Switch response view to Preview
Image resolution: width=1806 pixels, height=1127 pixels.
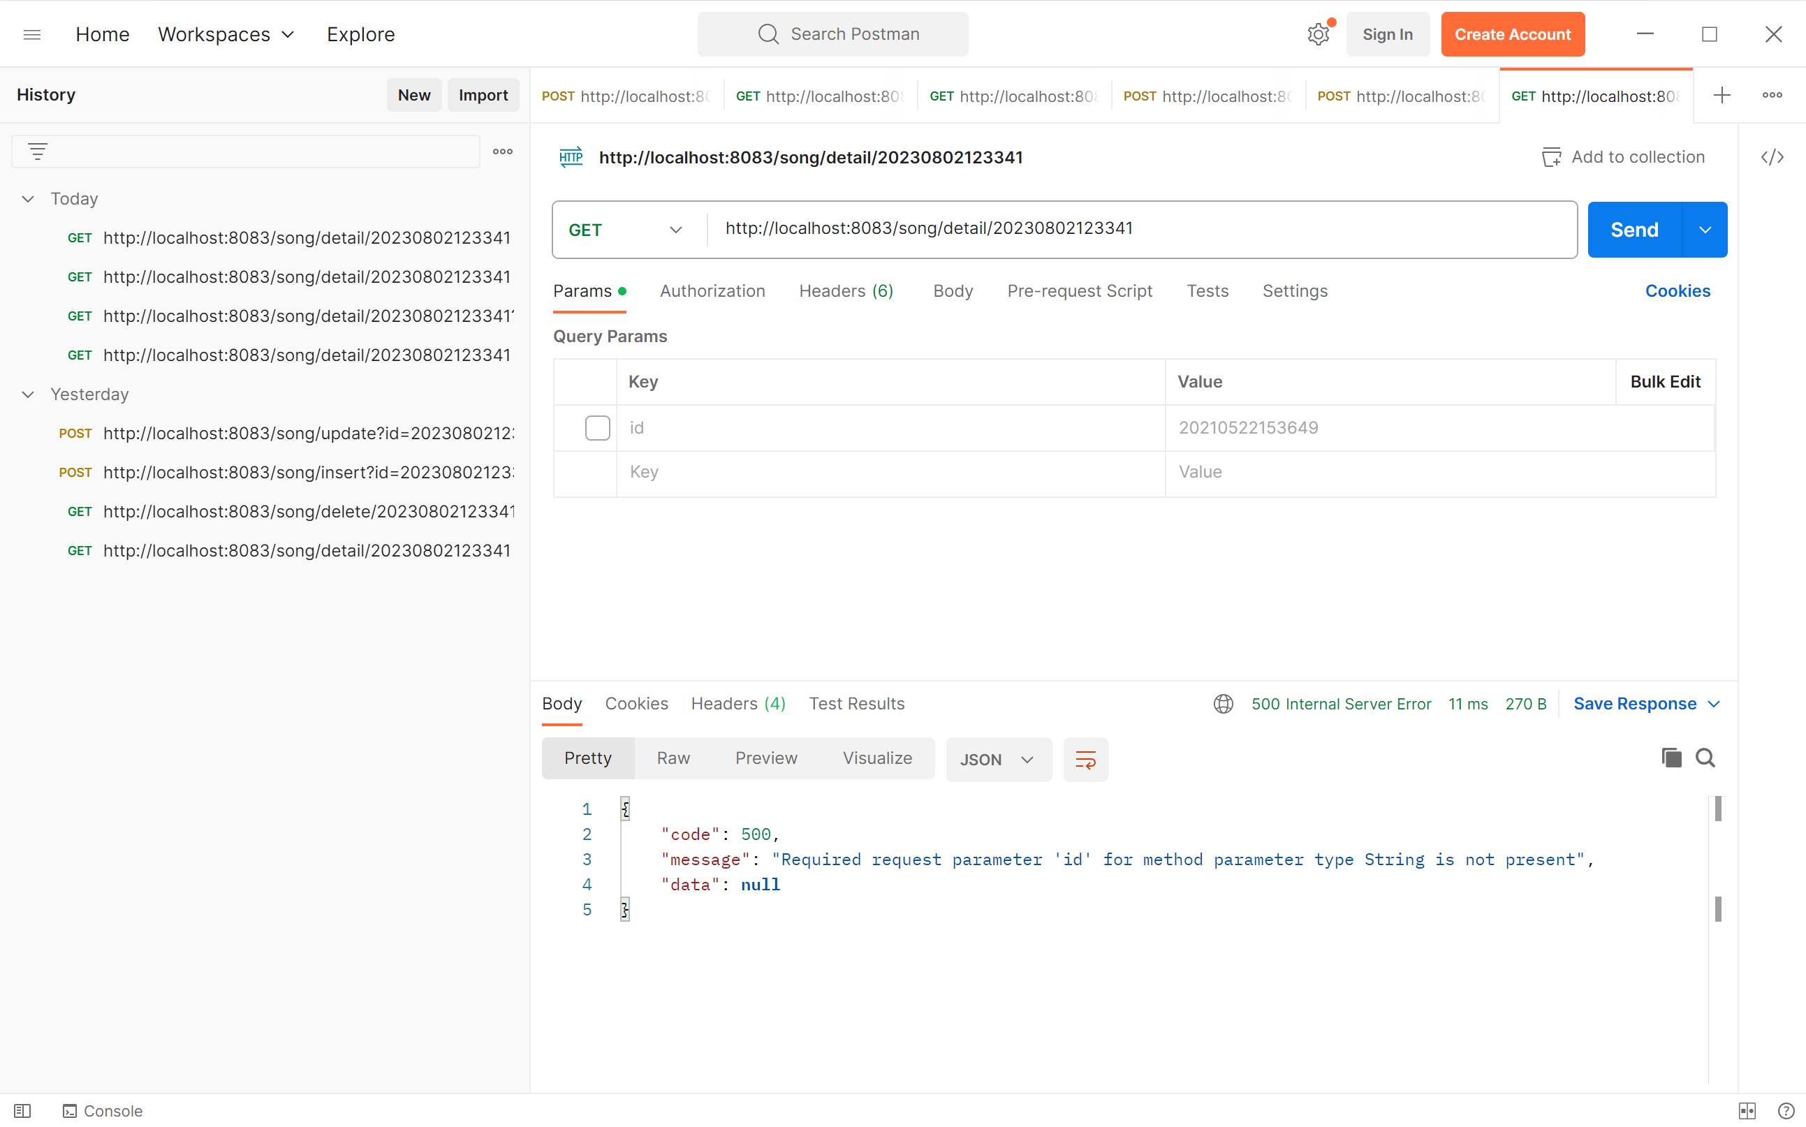click(x=766, y=758)
